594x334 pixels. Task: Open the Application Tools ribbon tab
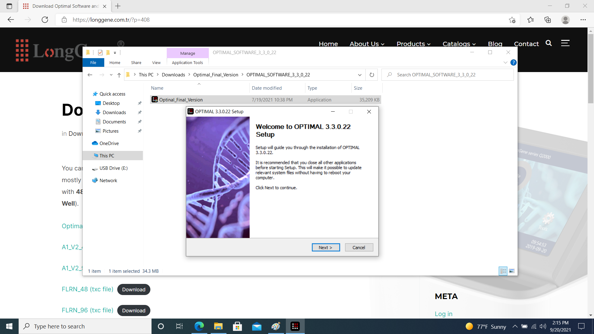point(187,62)
